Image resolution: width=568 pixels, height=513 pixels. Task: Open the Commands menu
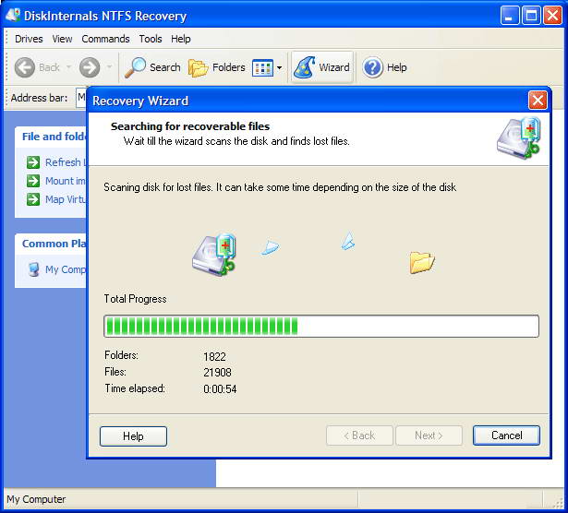[105, 39]
